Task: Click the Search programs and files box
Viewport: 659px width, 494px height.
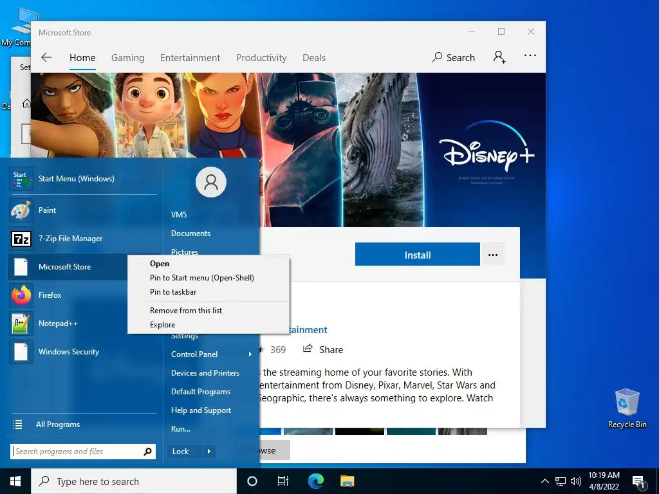Action: [77, 452]
